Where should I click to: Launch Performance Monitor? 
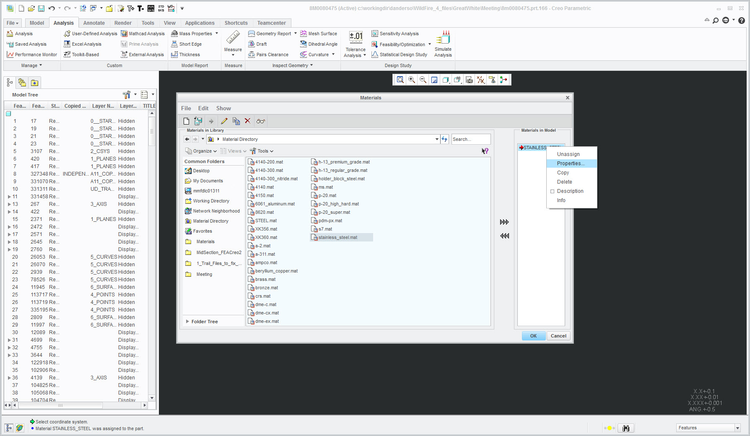tap(32, 54)
